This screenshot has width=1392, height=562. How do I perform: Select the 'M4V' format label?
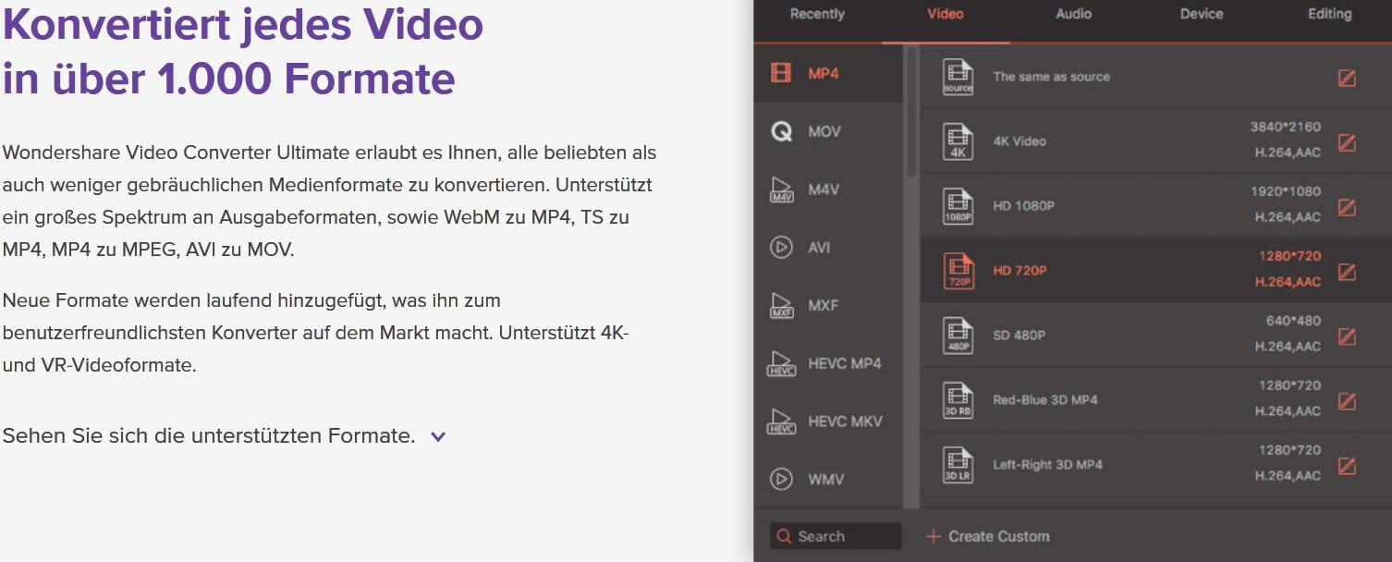click(x=824, y=189)
